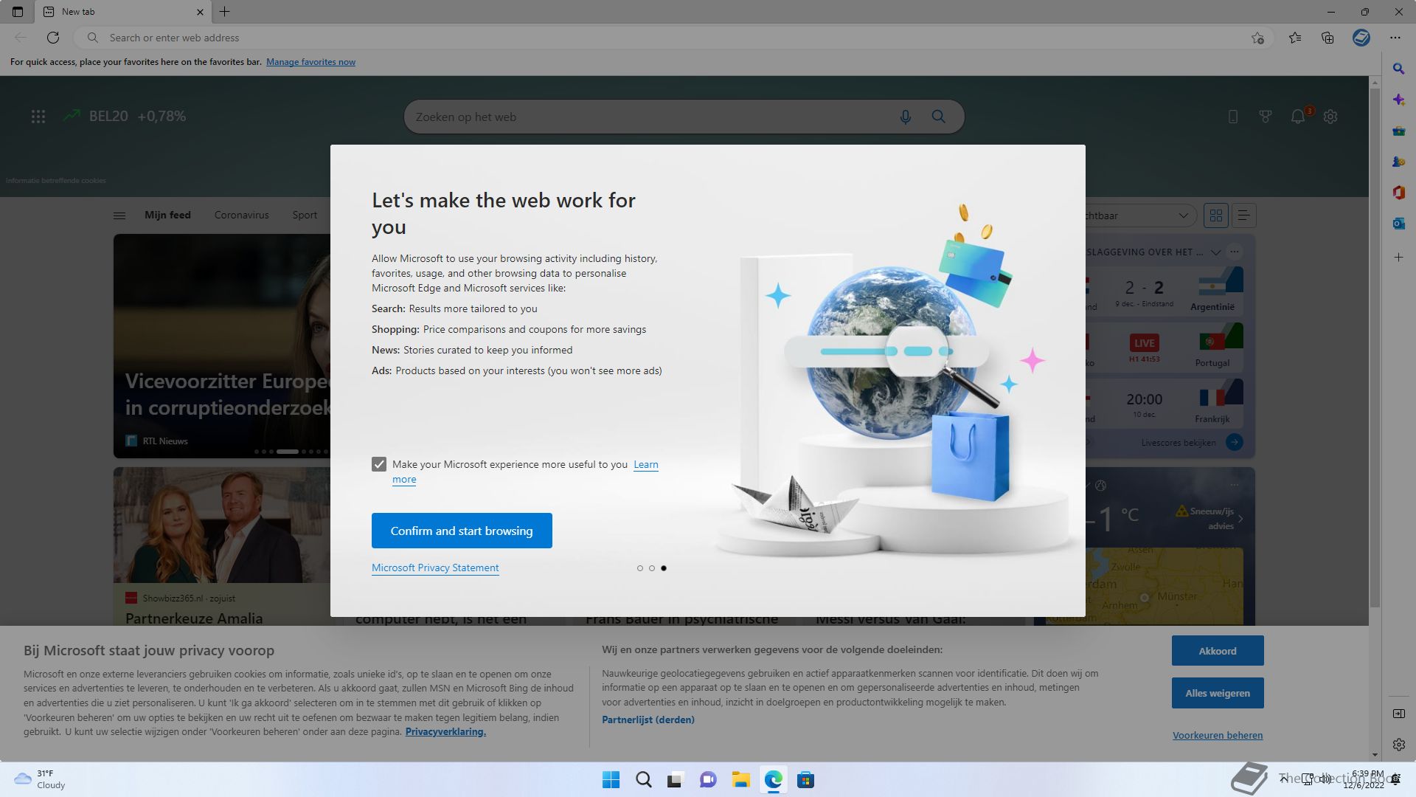
Task: Select the Sport tab
Action: pos(305,215)
